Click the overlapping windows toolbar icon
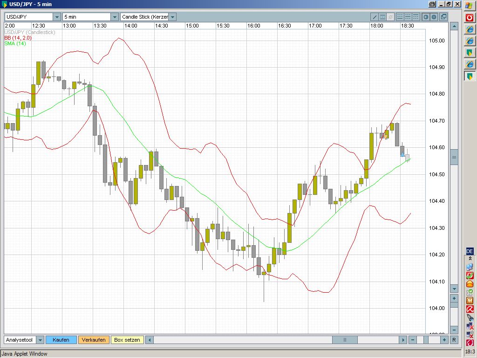The image size is (477, 358). pos(443,17)
